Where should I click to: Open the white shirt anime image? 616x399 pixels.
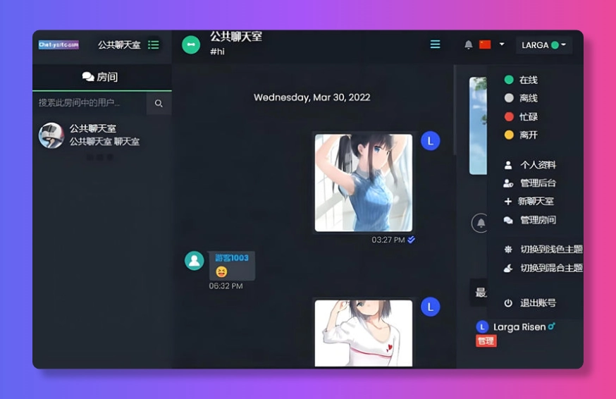pos(364,333)
